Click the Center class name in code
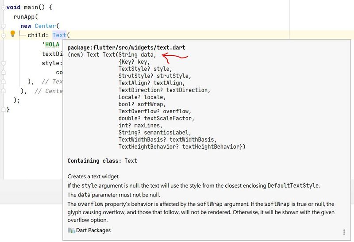Screen dimensions: 354x242 click(x=45, y=26)
